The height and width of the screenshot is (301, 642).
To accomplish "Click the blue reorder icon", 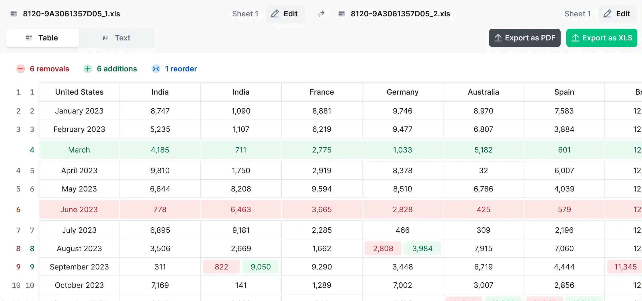I will (156, 69).
